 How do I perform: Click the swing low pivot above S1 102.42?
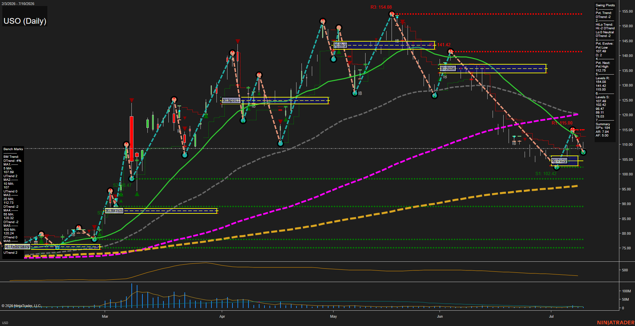pyautogui.click(x=556, y=167)
